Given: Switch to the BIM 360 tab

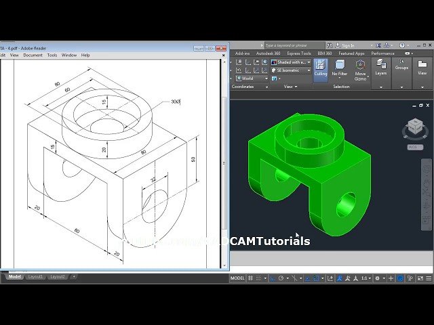Looking at the screenshot, I should click(x=325, y=53).
